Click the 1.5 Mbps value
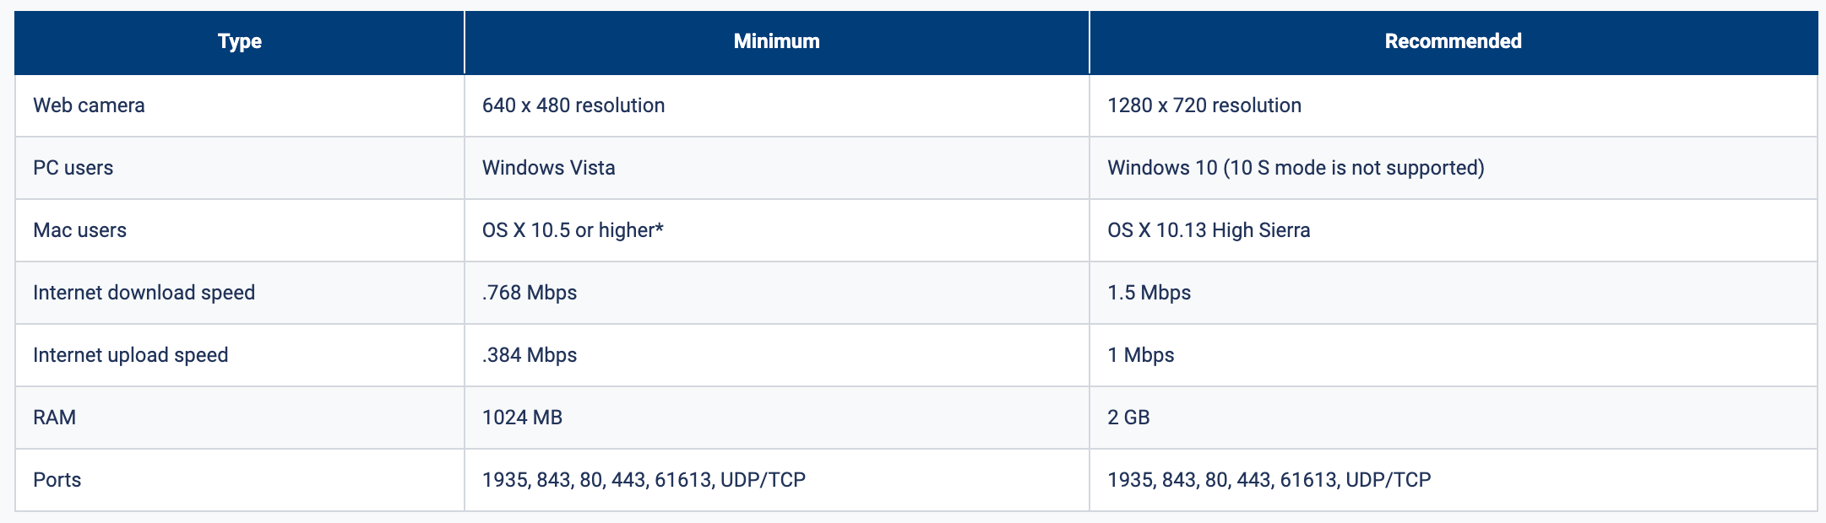Image resolution: width=1826 pixels, height=523 pixels. (1149, 293)
